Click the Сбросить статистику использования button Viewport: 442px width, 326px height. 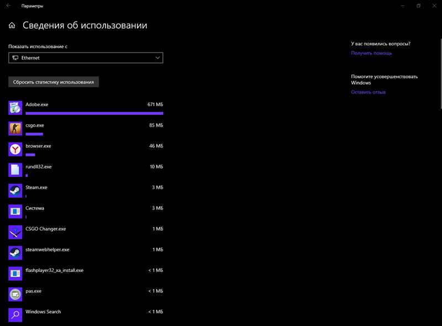pos(54,82)
